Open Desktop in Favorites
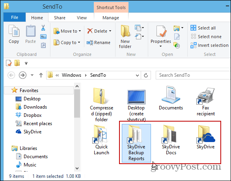The height and width of the screenshot is (181, 231). (28, 99)
